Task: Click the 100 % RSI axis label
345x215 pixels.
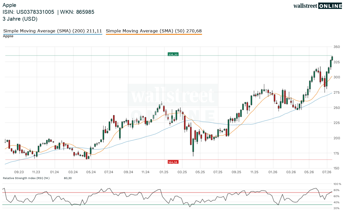Action: pyautogui.click(x=337, y=184)
